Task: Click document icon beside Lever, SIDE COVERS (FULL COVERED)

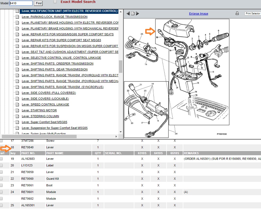Action: 17,93
